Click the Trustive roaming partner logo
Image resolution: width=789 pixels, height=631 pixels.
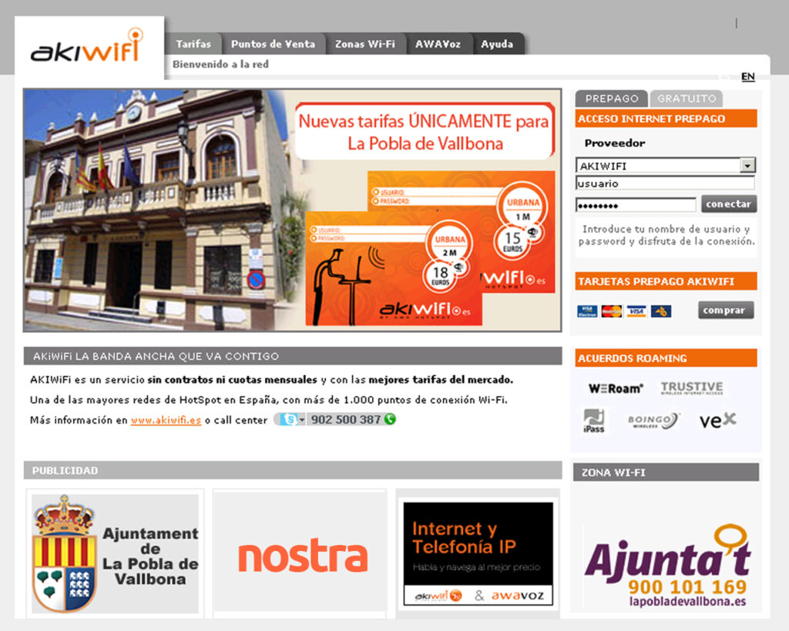(x=692, y=388)
